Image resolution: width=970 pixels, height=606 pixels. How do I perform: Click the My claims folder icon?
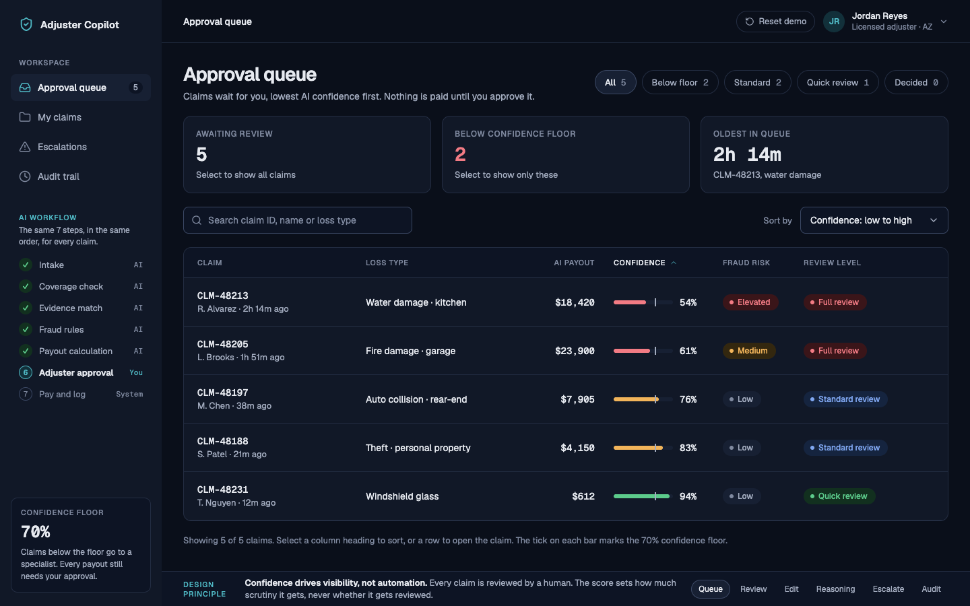point(25,117)
